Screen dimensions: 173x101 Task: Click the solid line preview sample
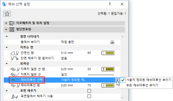tap(101, 75)
